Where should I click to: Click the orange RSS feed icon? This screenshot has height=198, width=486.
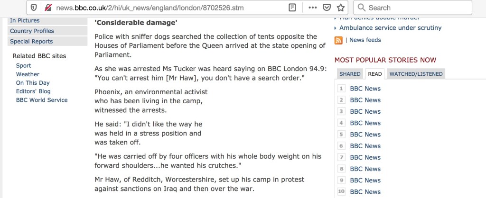(x=338, y=40)
